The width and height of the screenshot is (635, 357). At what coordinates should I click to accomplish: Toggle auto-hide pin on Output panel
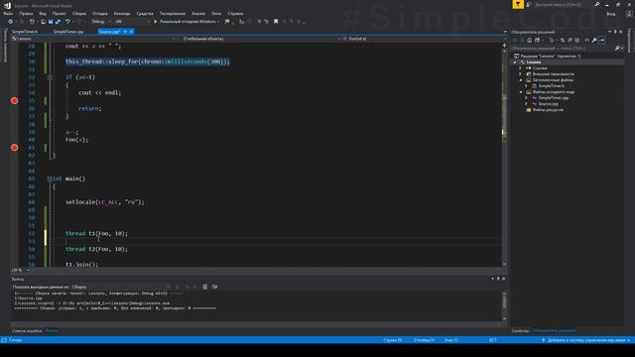coord(498,279)
